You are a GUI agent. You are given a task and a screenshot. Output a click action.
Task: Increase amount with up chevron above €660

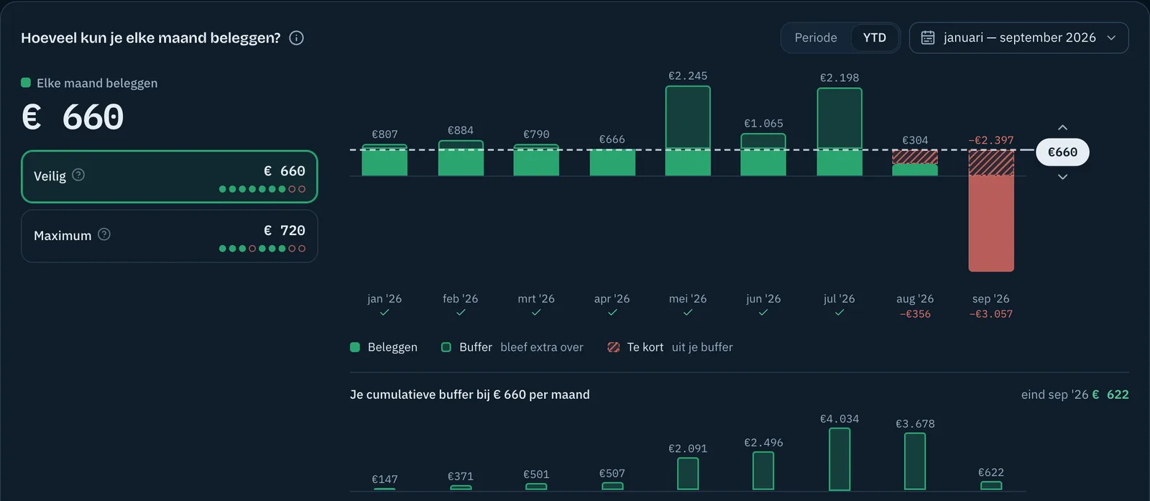tap(1062, 128)
